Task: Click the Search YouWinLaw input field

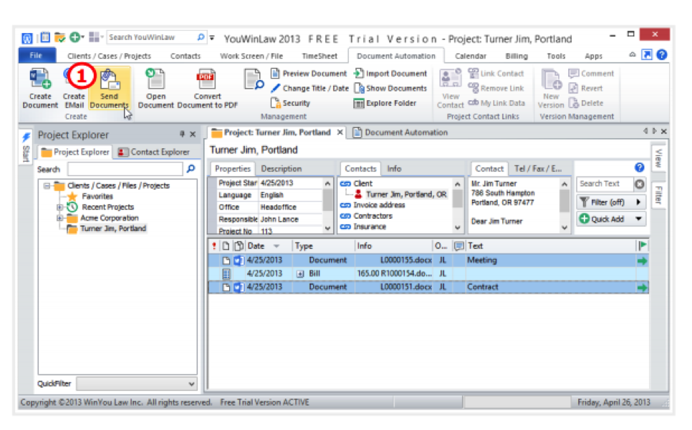Action: click(151, 37)
